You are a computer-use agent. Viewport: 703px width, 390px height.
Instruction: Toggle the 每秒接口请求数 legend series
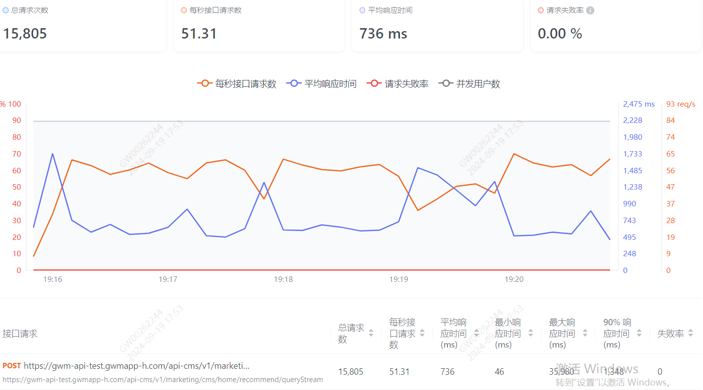(x=237, y=83)
